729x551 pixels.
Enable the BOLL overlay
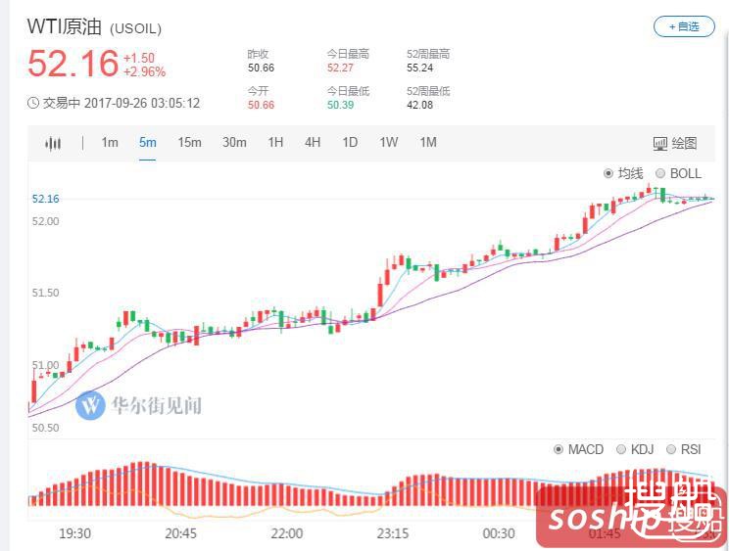click(x=678, y=173)
